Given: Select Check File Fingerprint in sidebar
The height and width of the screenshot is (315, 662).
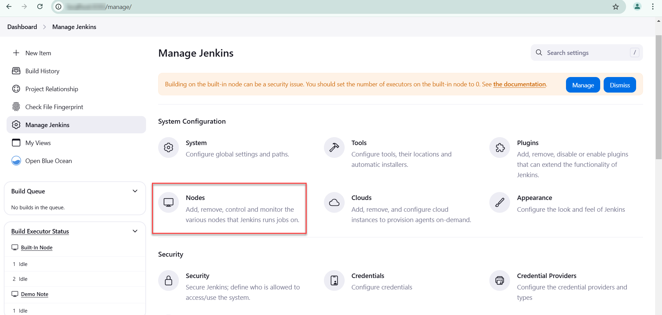Looking at the screenshot, I should [x=76, y=107].
